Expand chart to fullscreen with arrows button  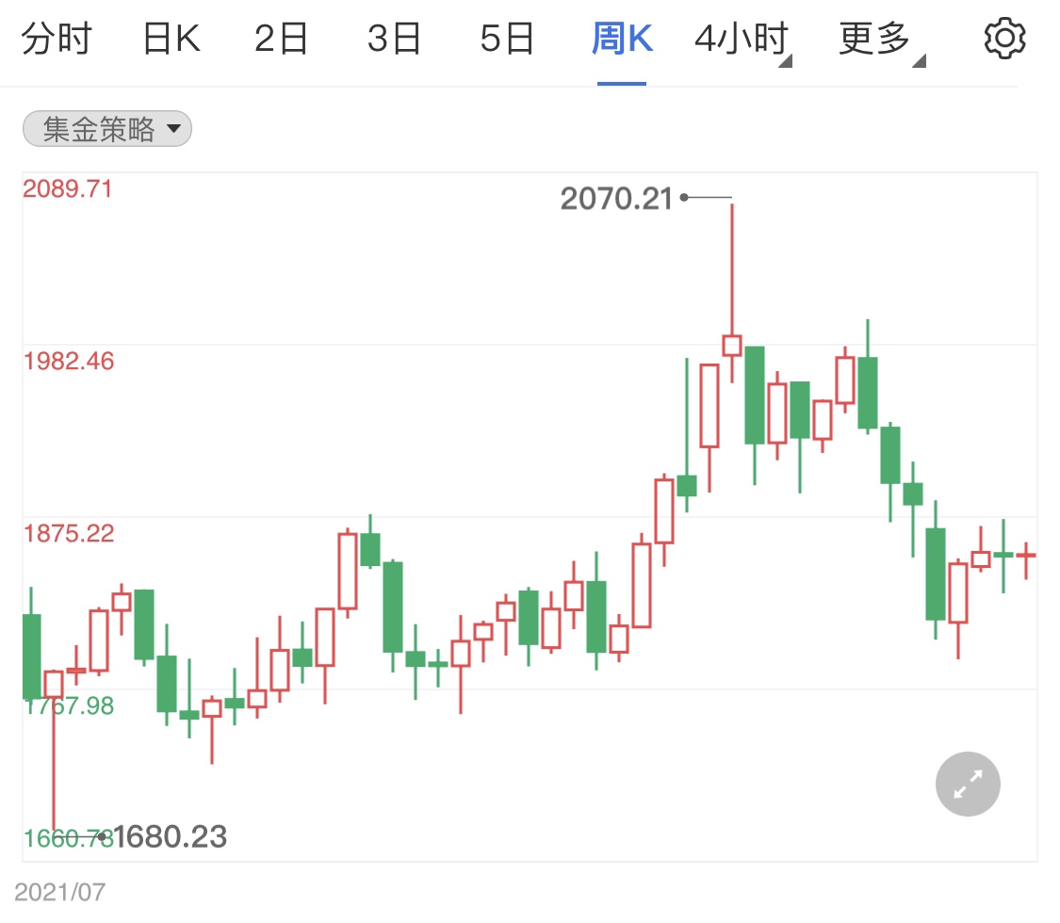[968, 784]
